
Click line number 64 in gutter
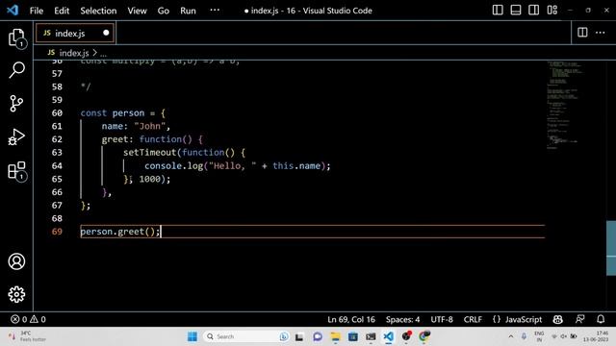[x=57, y=165]
